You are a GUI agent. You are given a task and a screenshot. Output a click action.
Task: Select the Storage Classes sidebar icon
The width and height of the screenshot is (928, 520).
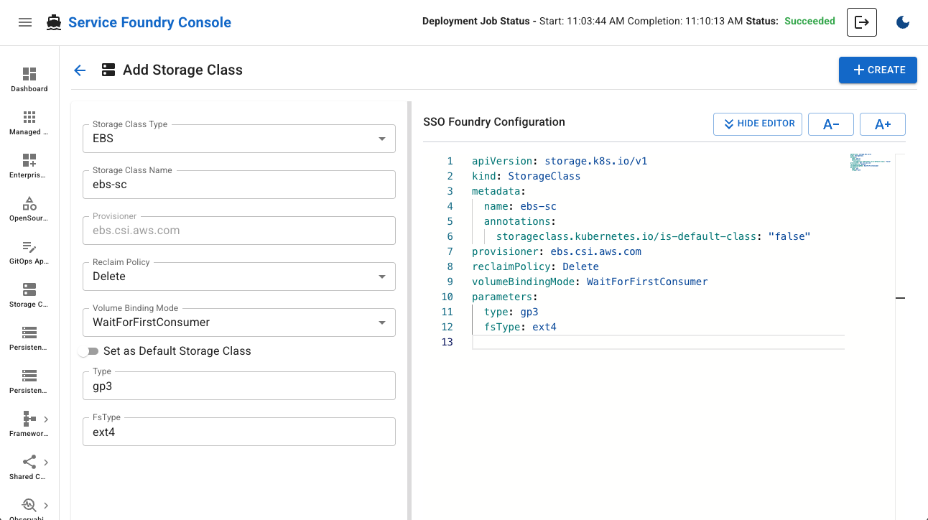[x=29, y=294]
